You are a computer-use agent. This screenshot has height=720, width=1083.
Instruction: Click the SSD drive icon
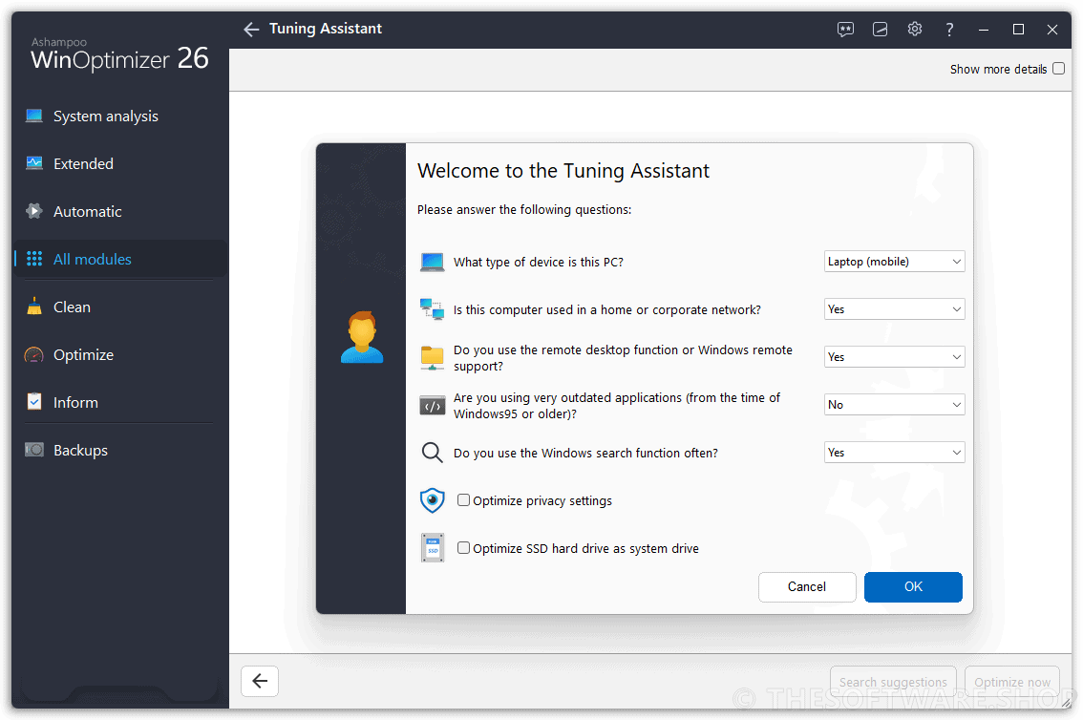coord(433,548)
